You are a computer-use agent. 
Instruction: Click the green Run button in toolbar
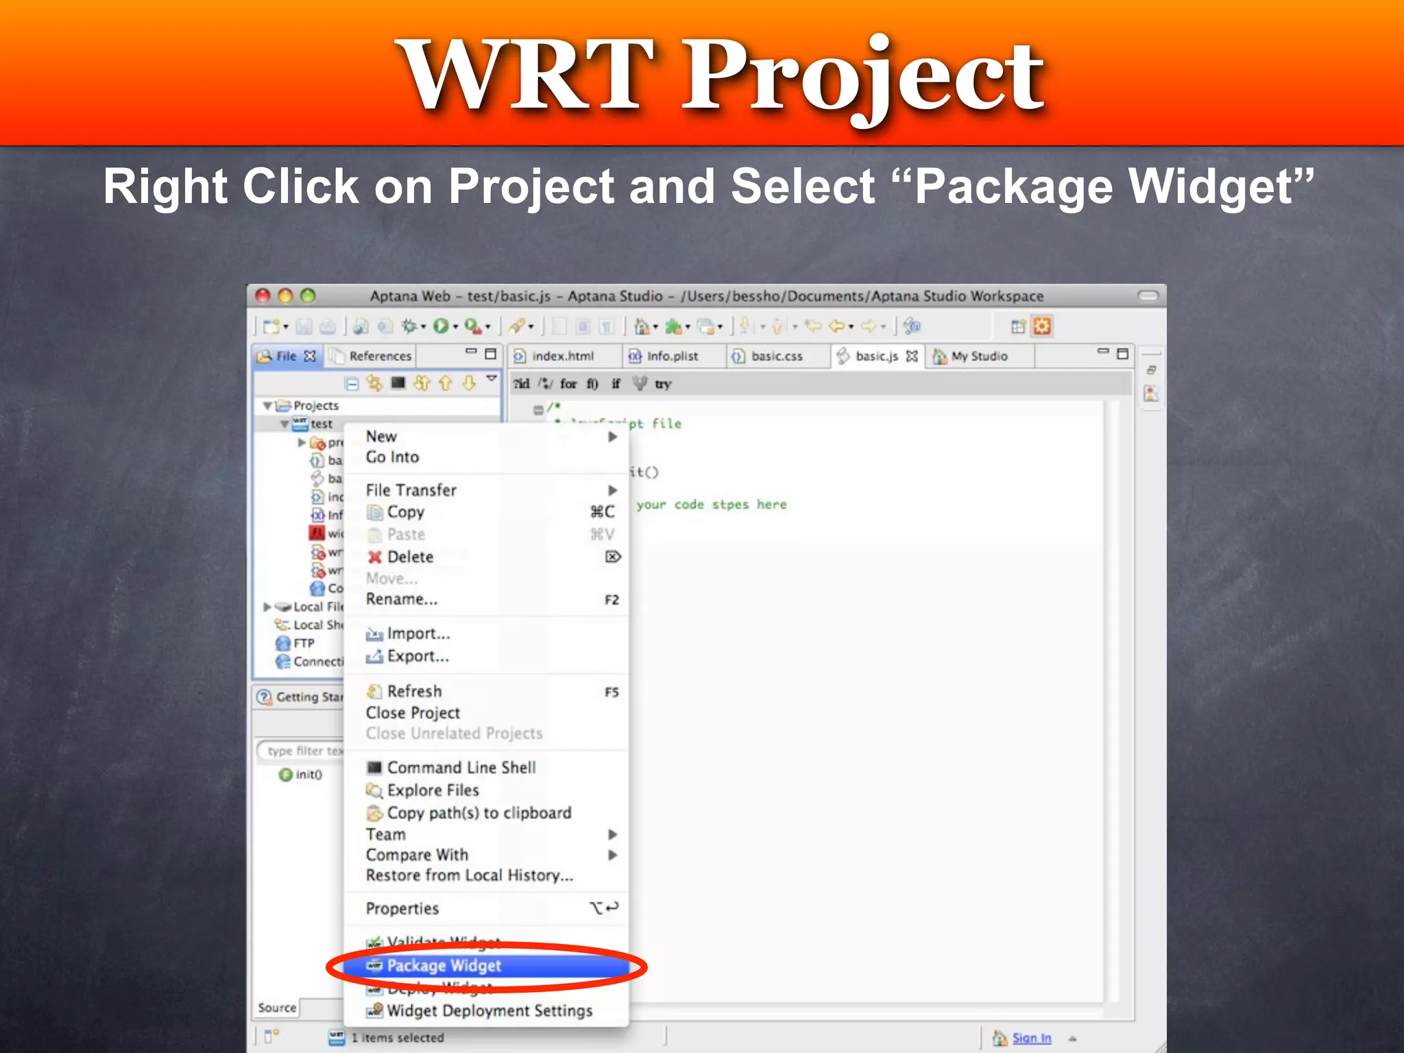[441, 326]
